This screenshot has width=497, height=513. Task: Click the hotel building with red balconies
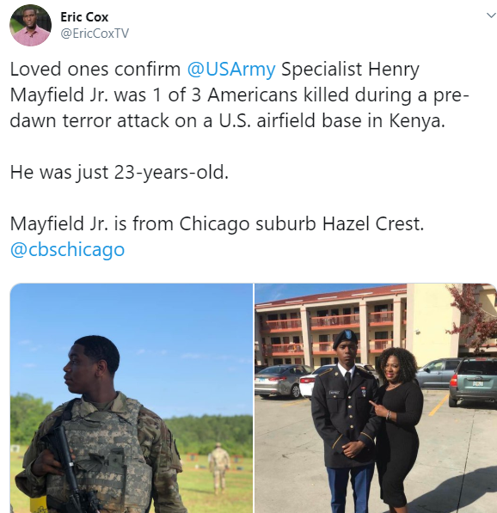[x=331, y=327]
